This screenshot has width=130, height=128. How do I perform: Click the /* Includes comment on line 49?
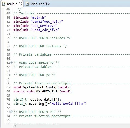[72, 13]
